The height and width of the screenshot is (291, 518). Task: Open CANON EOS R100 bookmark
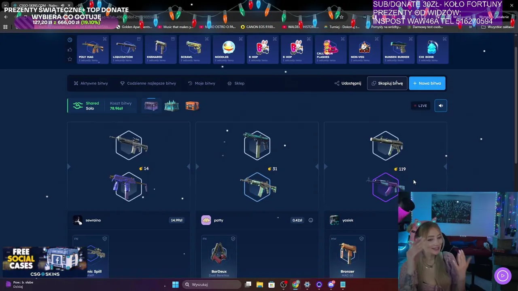(258, 27)
